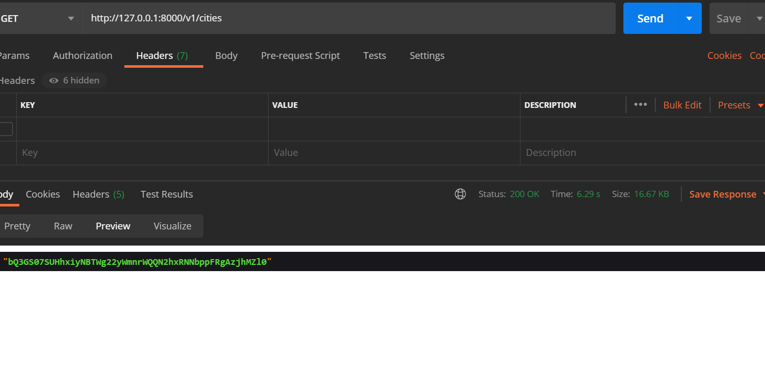Open the Tests tab
765x378 pixels.
click(374, 55)
